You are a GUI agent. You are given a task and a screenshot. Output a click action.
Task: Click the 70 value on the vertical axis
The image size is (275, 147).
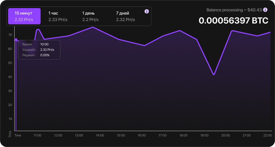[10, 35]
